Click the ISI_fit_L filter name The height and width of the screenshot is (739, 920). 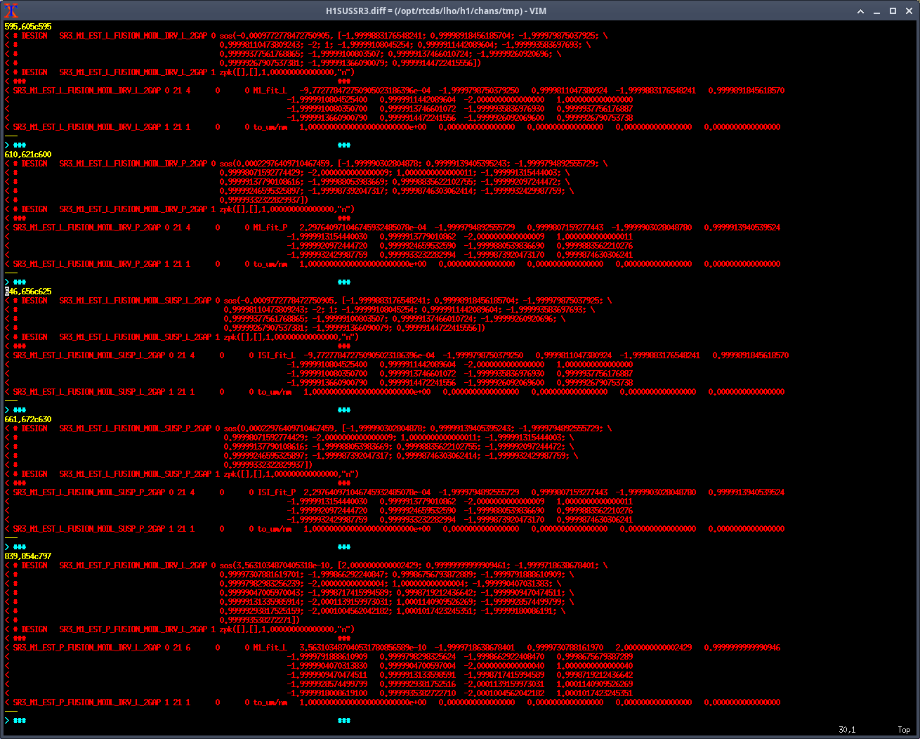point(277,355)
